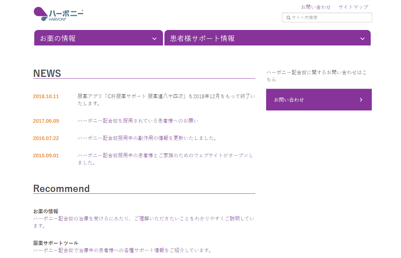
Task: Open news about ウェブサイトがオープン
Action: pos(165,159)
